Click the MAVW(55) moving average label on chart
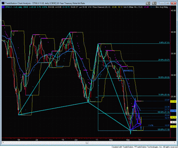 pyautogui.click(x=128, y=71)
